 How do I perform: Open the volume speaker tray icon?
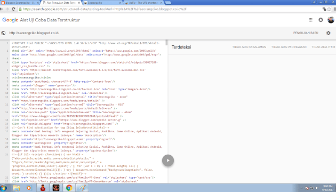pos(317,188)
